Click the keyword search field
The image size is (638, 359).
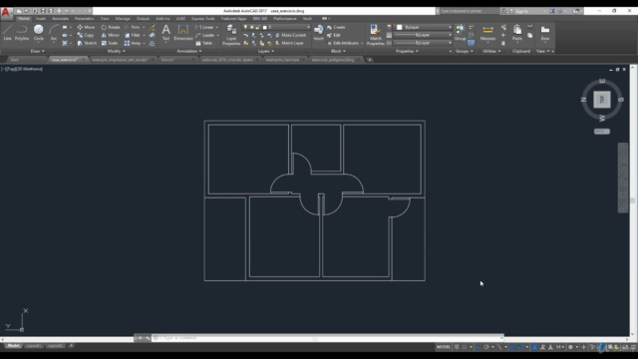(469, 11)
